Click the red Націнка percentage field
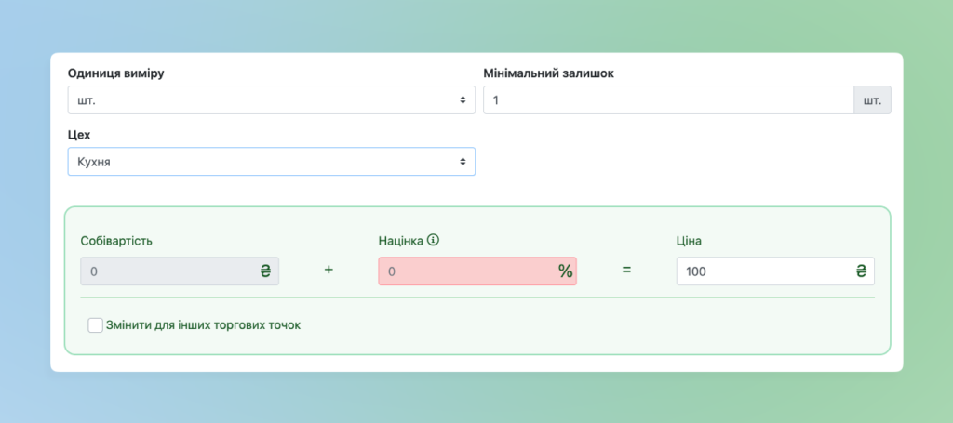The height and width of the screenshot is (423, 953). [477, 271]
